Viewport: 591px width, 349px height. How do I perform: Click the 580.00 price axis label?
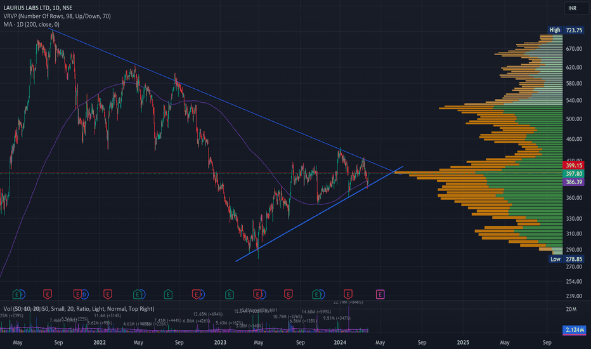[x=574, y=83]
